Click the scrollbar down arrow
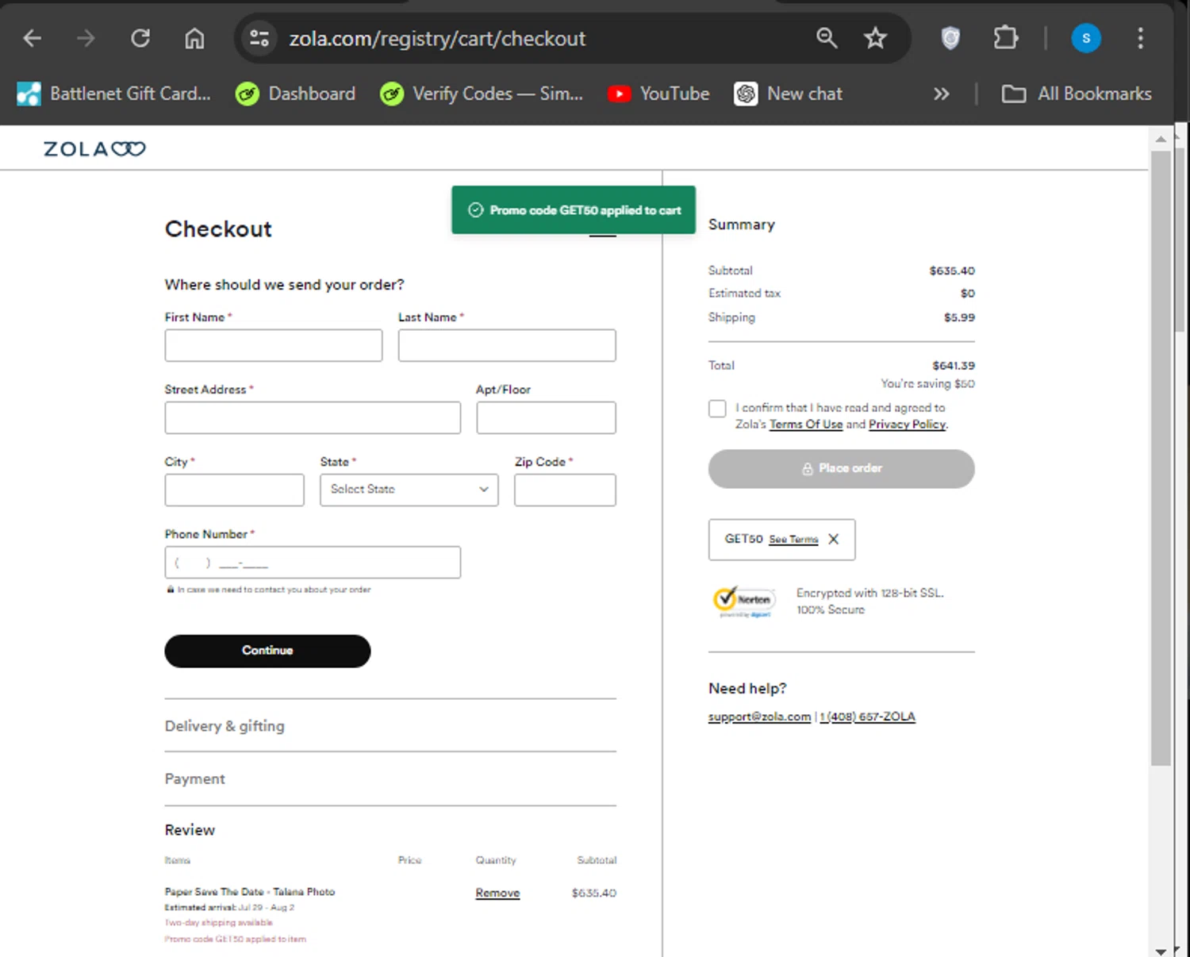1190x957 pixels. [x=1161, y=951]
